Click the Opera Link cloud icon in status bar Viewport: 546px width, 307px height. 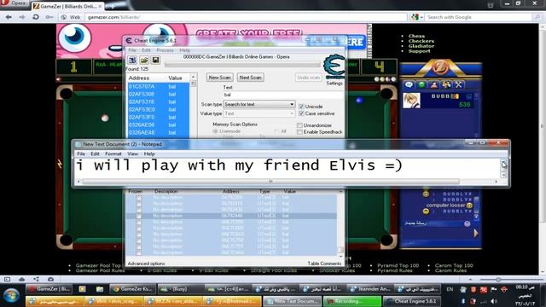click(21, 279)
